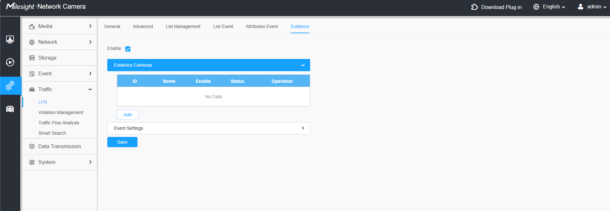Click the Data Transmission layers icon

(32, 147)
